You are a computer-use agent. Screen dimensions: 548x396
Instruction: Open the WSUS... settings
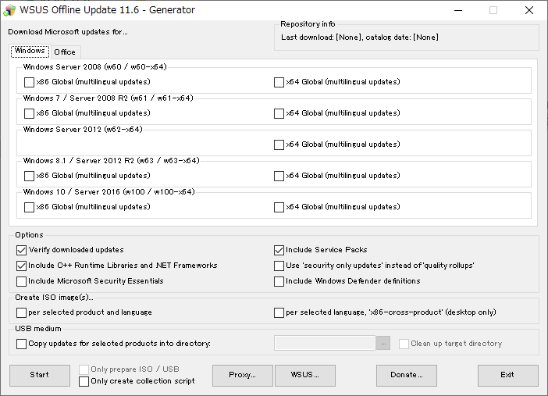tap(305, 375)
